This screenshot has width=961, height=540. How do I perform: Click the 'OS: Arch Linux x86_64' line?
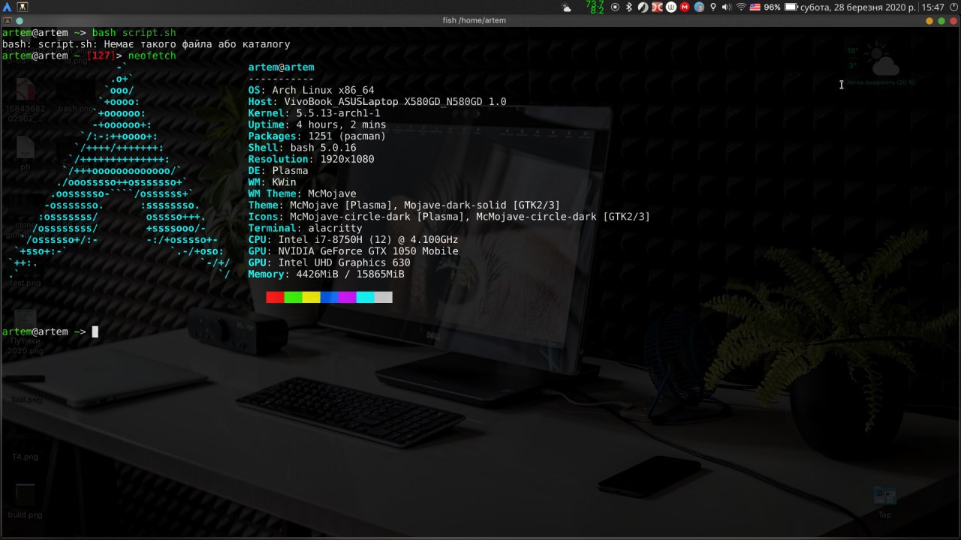[x=311, y=90]
